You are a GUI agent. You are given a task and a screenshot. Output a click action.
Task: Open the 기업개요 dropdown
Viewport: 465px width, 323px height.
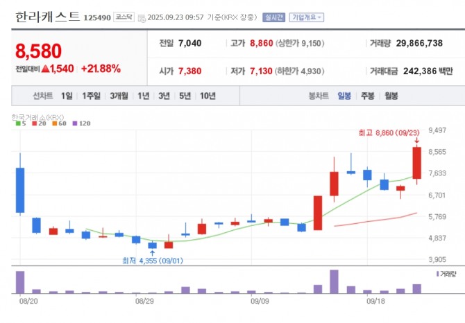(307, 18)
